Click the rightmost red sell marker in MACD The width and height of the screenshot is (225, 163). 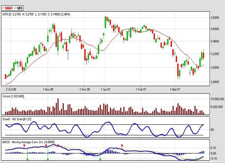pyautogui.click(x=122, y=146)
